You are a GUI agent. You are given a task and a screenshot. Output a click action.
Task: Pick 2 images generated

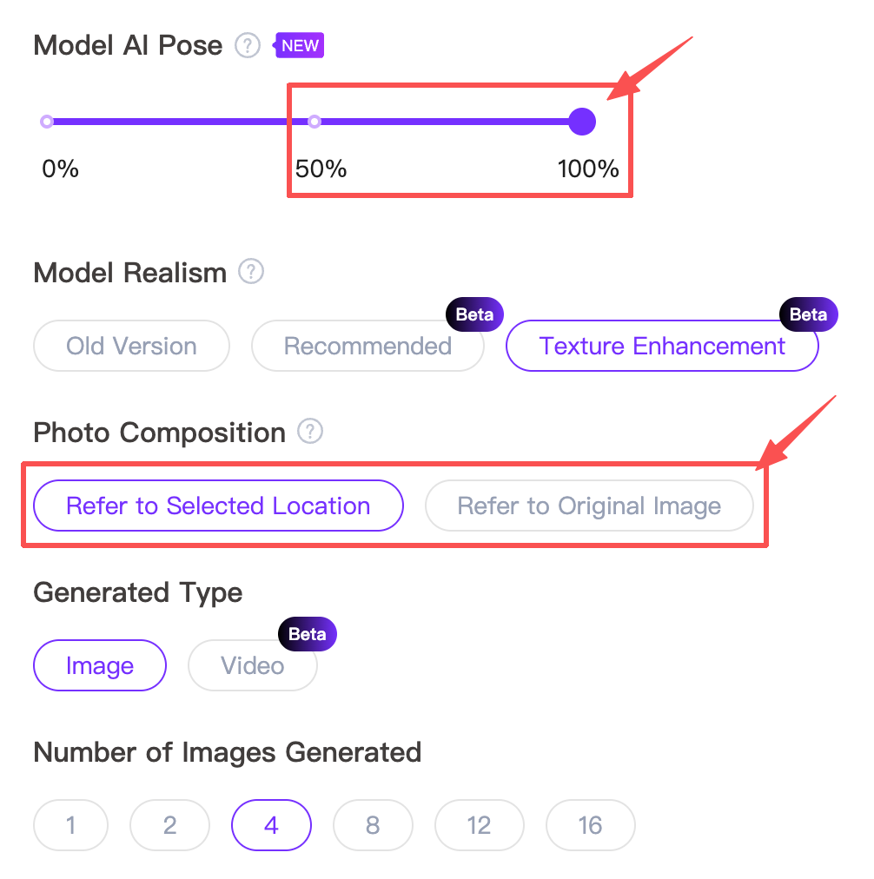[x=169, y=824]
